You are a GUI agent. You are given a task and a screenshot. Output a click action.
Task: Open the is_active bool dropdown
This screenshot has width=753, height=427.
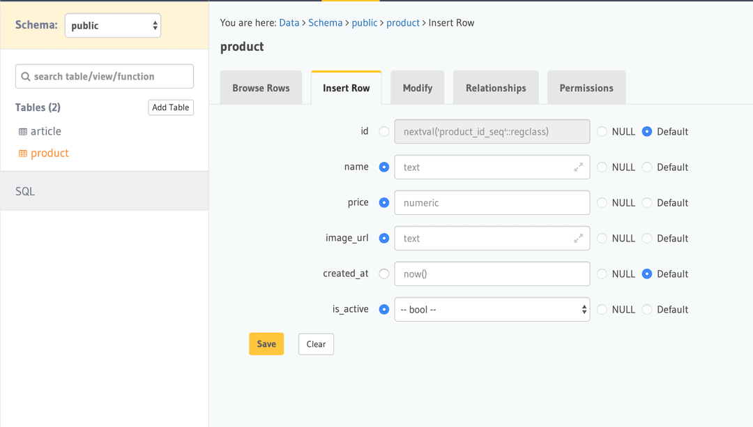pos(492,309)
